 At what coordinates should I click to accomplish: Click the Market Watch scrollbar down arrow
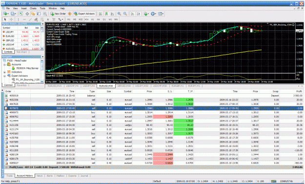pos(42,48)
